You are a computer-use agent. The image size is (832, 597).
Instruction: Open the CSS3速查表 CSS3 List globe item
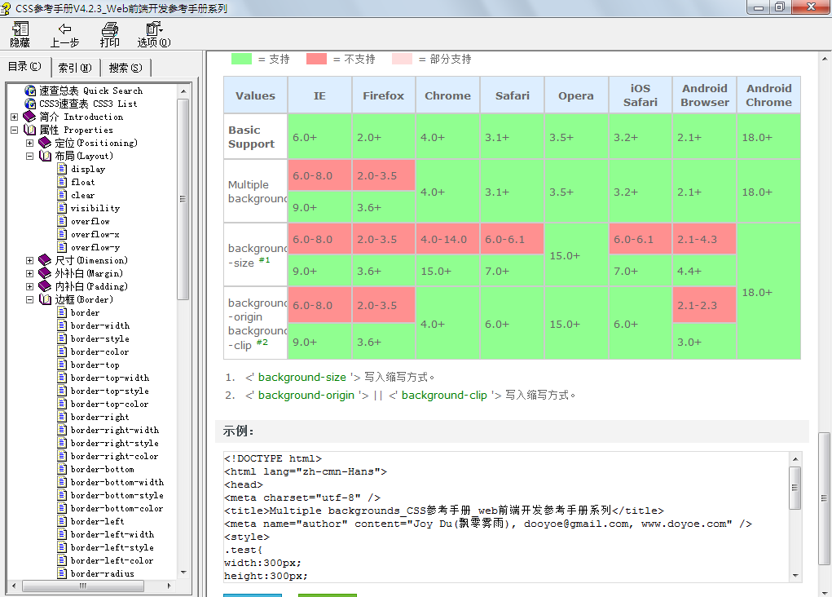pyautogui.click(x=30, y=104)
